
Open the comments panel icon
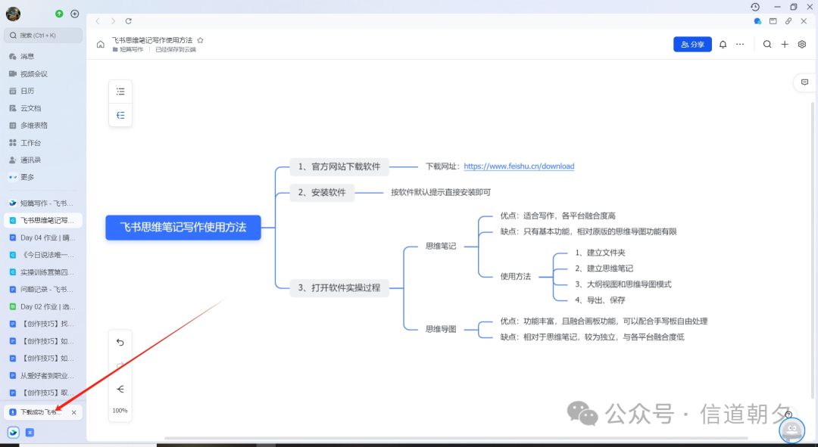coord(805,82)
